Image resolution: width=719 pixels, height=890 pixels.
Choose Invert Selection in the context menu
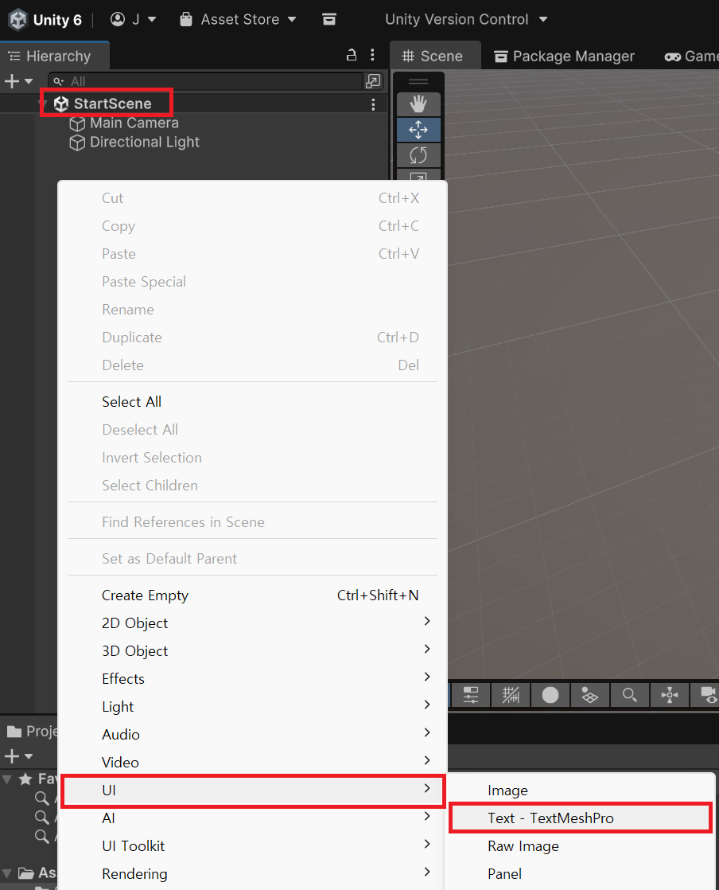pos(252,458)
